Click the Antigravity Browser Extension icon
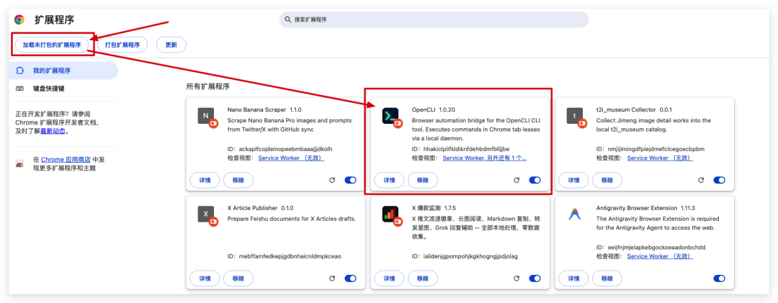 (x=575, y=214)
